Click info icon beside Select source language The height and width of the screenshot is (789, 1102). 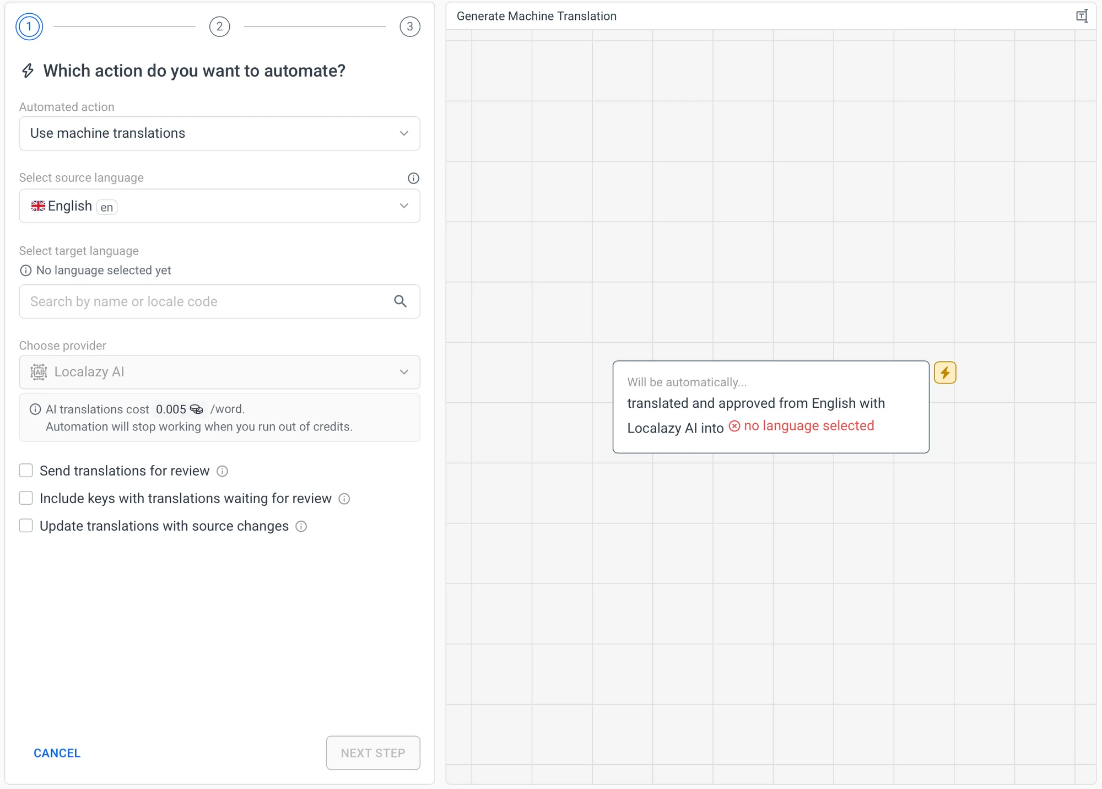click(413, 178)
